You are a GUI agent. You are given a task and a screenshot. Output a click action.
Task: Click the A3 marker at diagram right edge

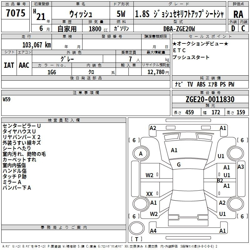coord(240,167)
